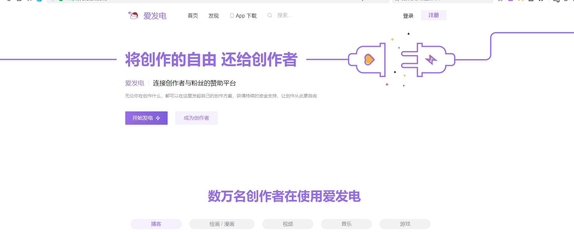574x232 pixels.
Task: Open the 发现 navigation link
Action: point(214,16)
